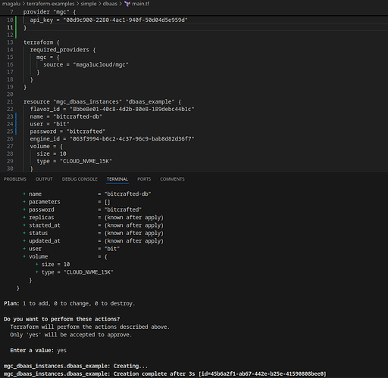
Task: Click the magalu breadcrumb root
Action: point(11,4)
